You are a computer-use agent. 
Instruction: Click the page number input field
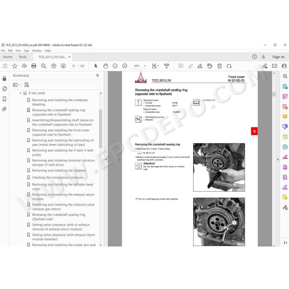[x=73, y=66]
